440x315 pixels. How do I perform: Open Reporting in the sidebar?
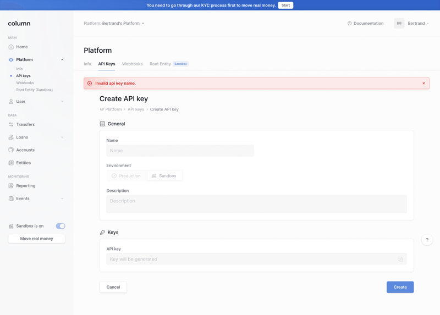click(26, 186)
